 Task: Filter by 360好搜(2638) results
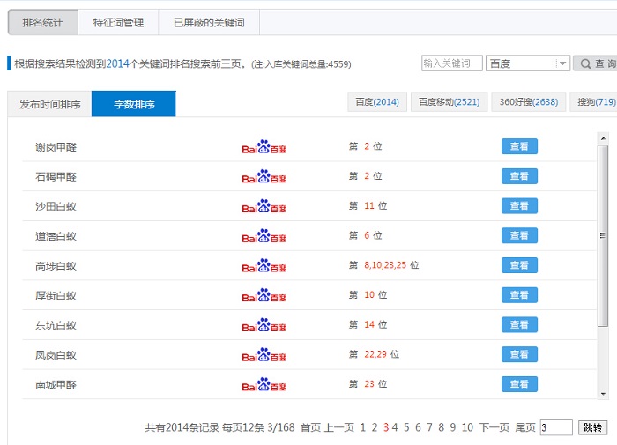(x=524, y=102)
